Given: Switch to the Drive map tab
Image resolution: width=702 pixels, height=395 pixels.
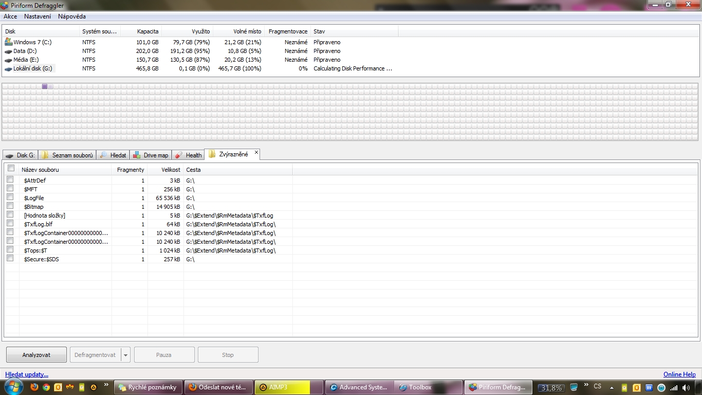Looking at the screenshot, I should (x=151, y=155).
